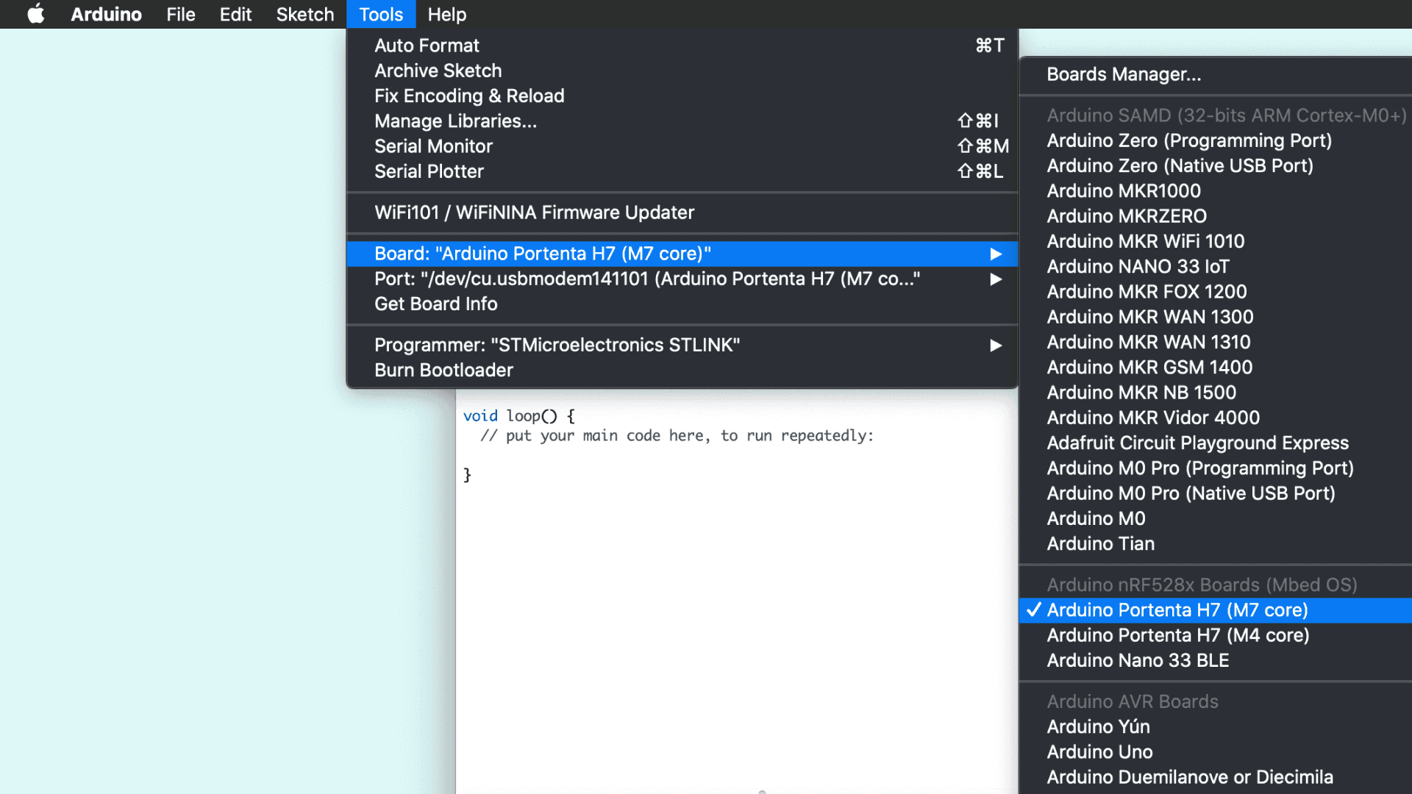Image resolution: width=1412 pixels, height=794 pixels.
Task: Click Get Board Info
Action: 435,304
